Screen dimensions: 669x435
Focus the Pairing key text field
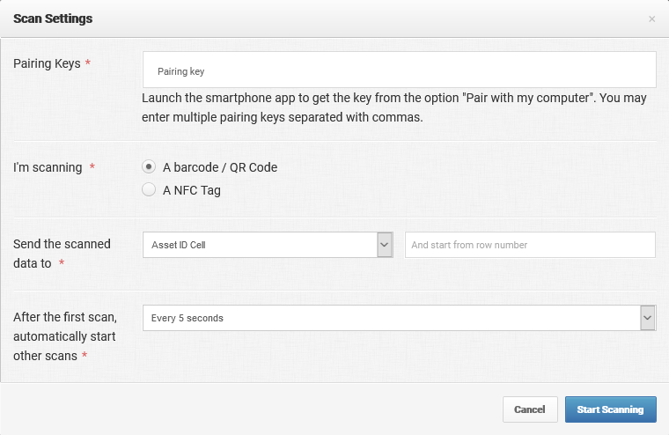(x=400, y=70)
